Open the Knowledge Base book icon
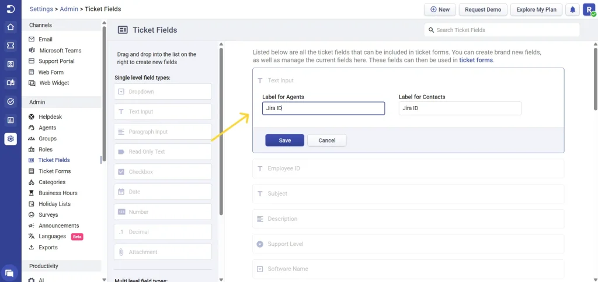Image resolution: width=598 pixels, height=282 pixels. tap(11, 83)
